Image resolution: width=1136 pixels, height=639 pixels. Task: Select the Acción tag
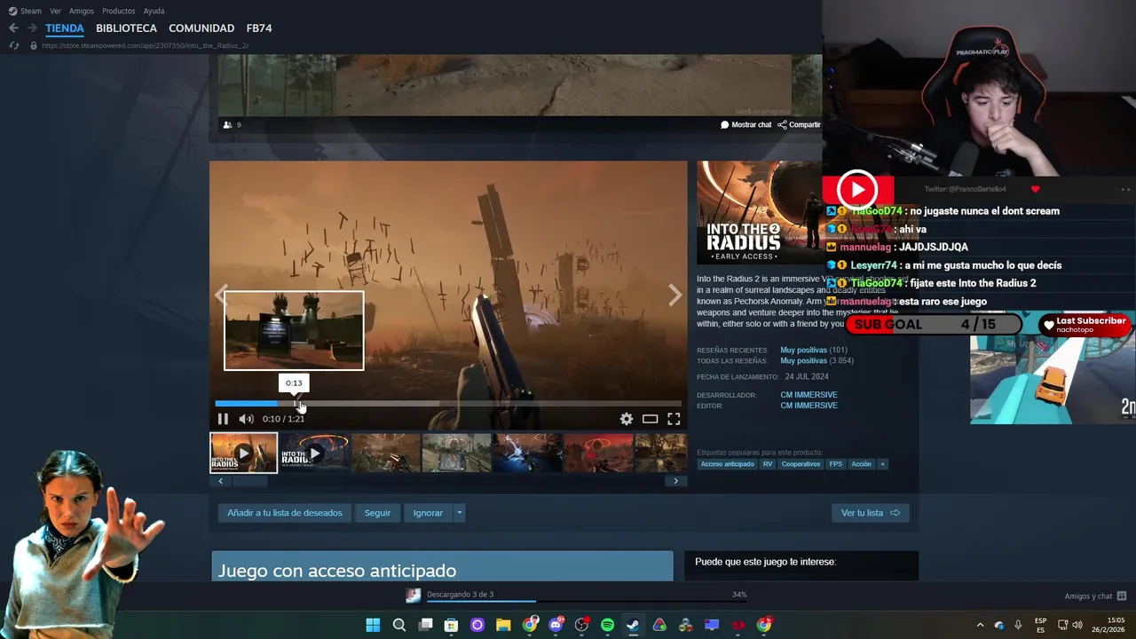861,464
